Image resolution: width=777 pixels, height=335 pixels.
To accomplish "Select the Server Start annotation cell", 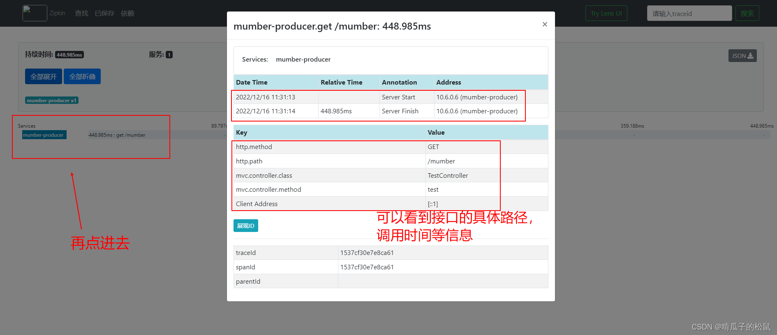I will pos(407,97).
